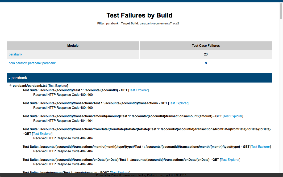Click the parabank/parabank.tst file name

(30, 86)
